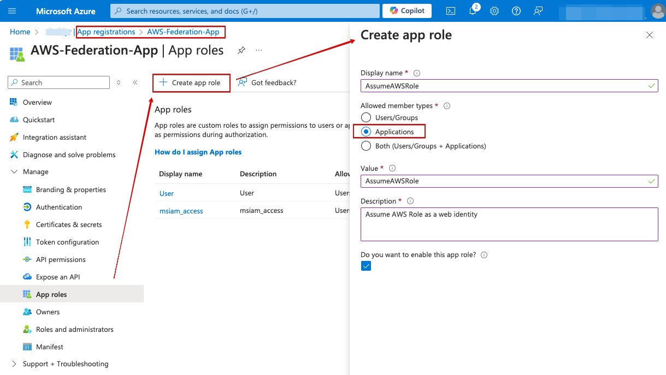This screenshot has height=375, width=666.
Task: Expand Support + Troubleshooting section
Action: click(14, 364)
